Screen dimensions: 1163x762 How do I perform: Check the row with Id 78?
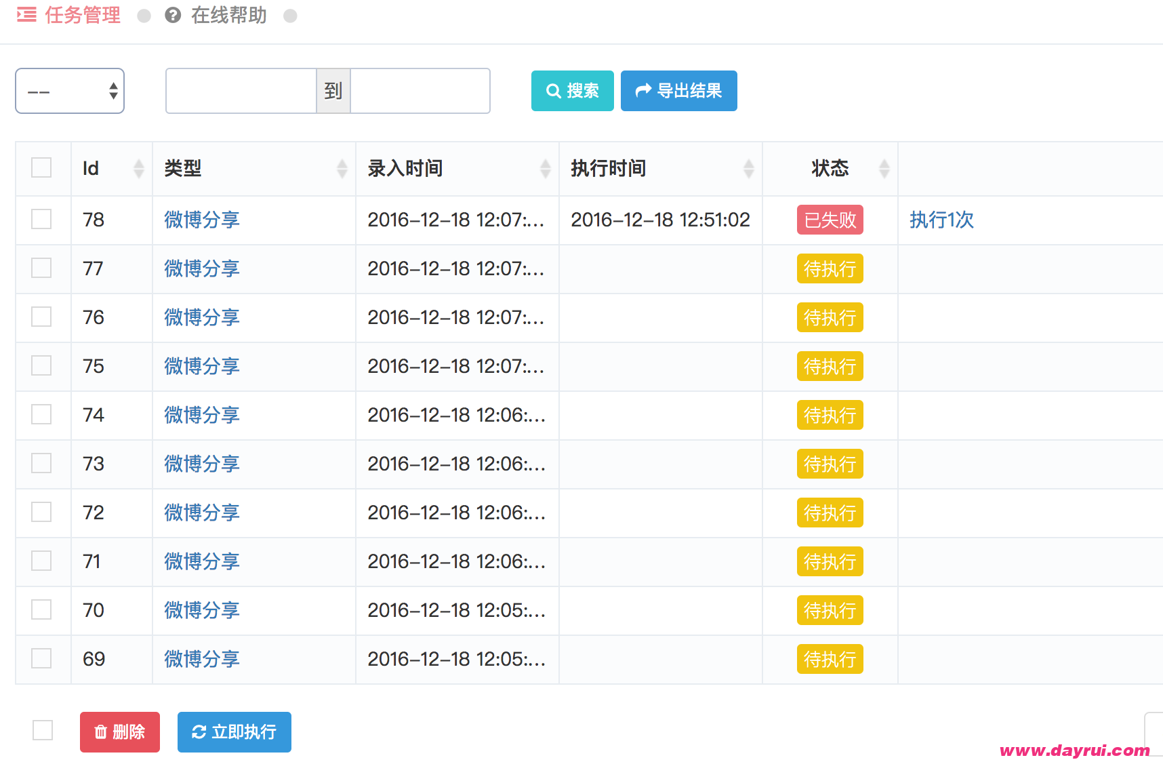[x=41, y=219]
